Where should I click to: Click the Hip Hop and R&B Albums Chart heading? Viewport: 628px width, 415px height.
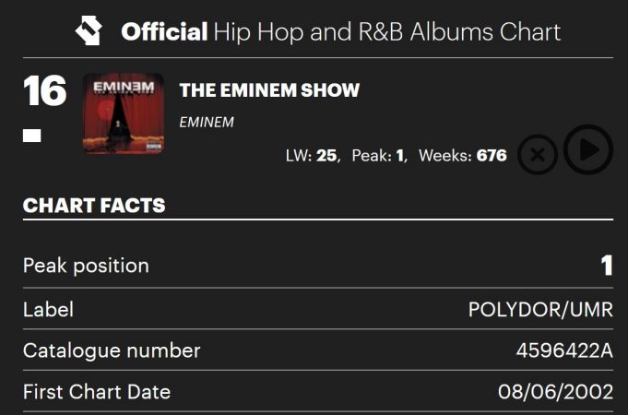pyautogui.click(x=340, y=32)
